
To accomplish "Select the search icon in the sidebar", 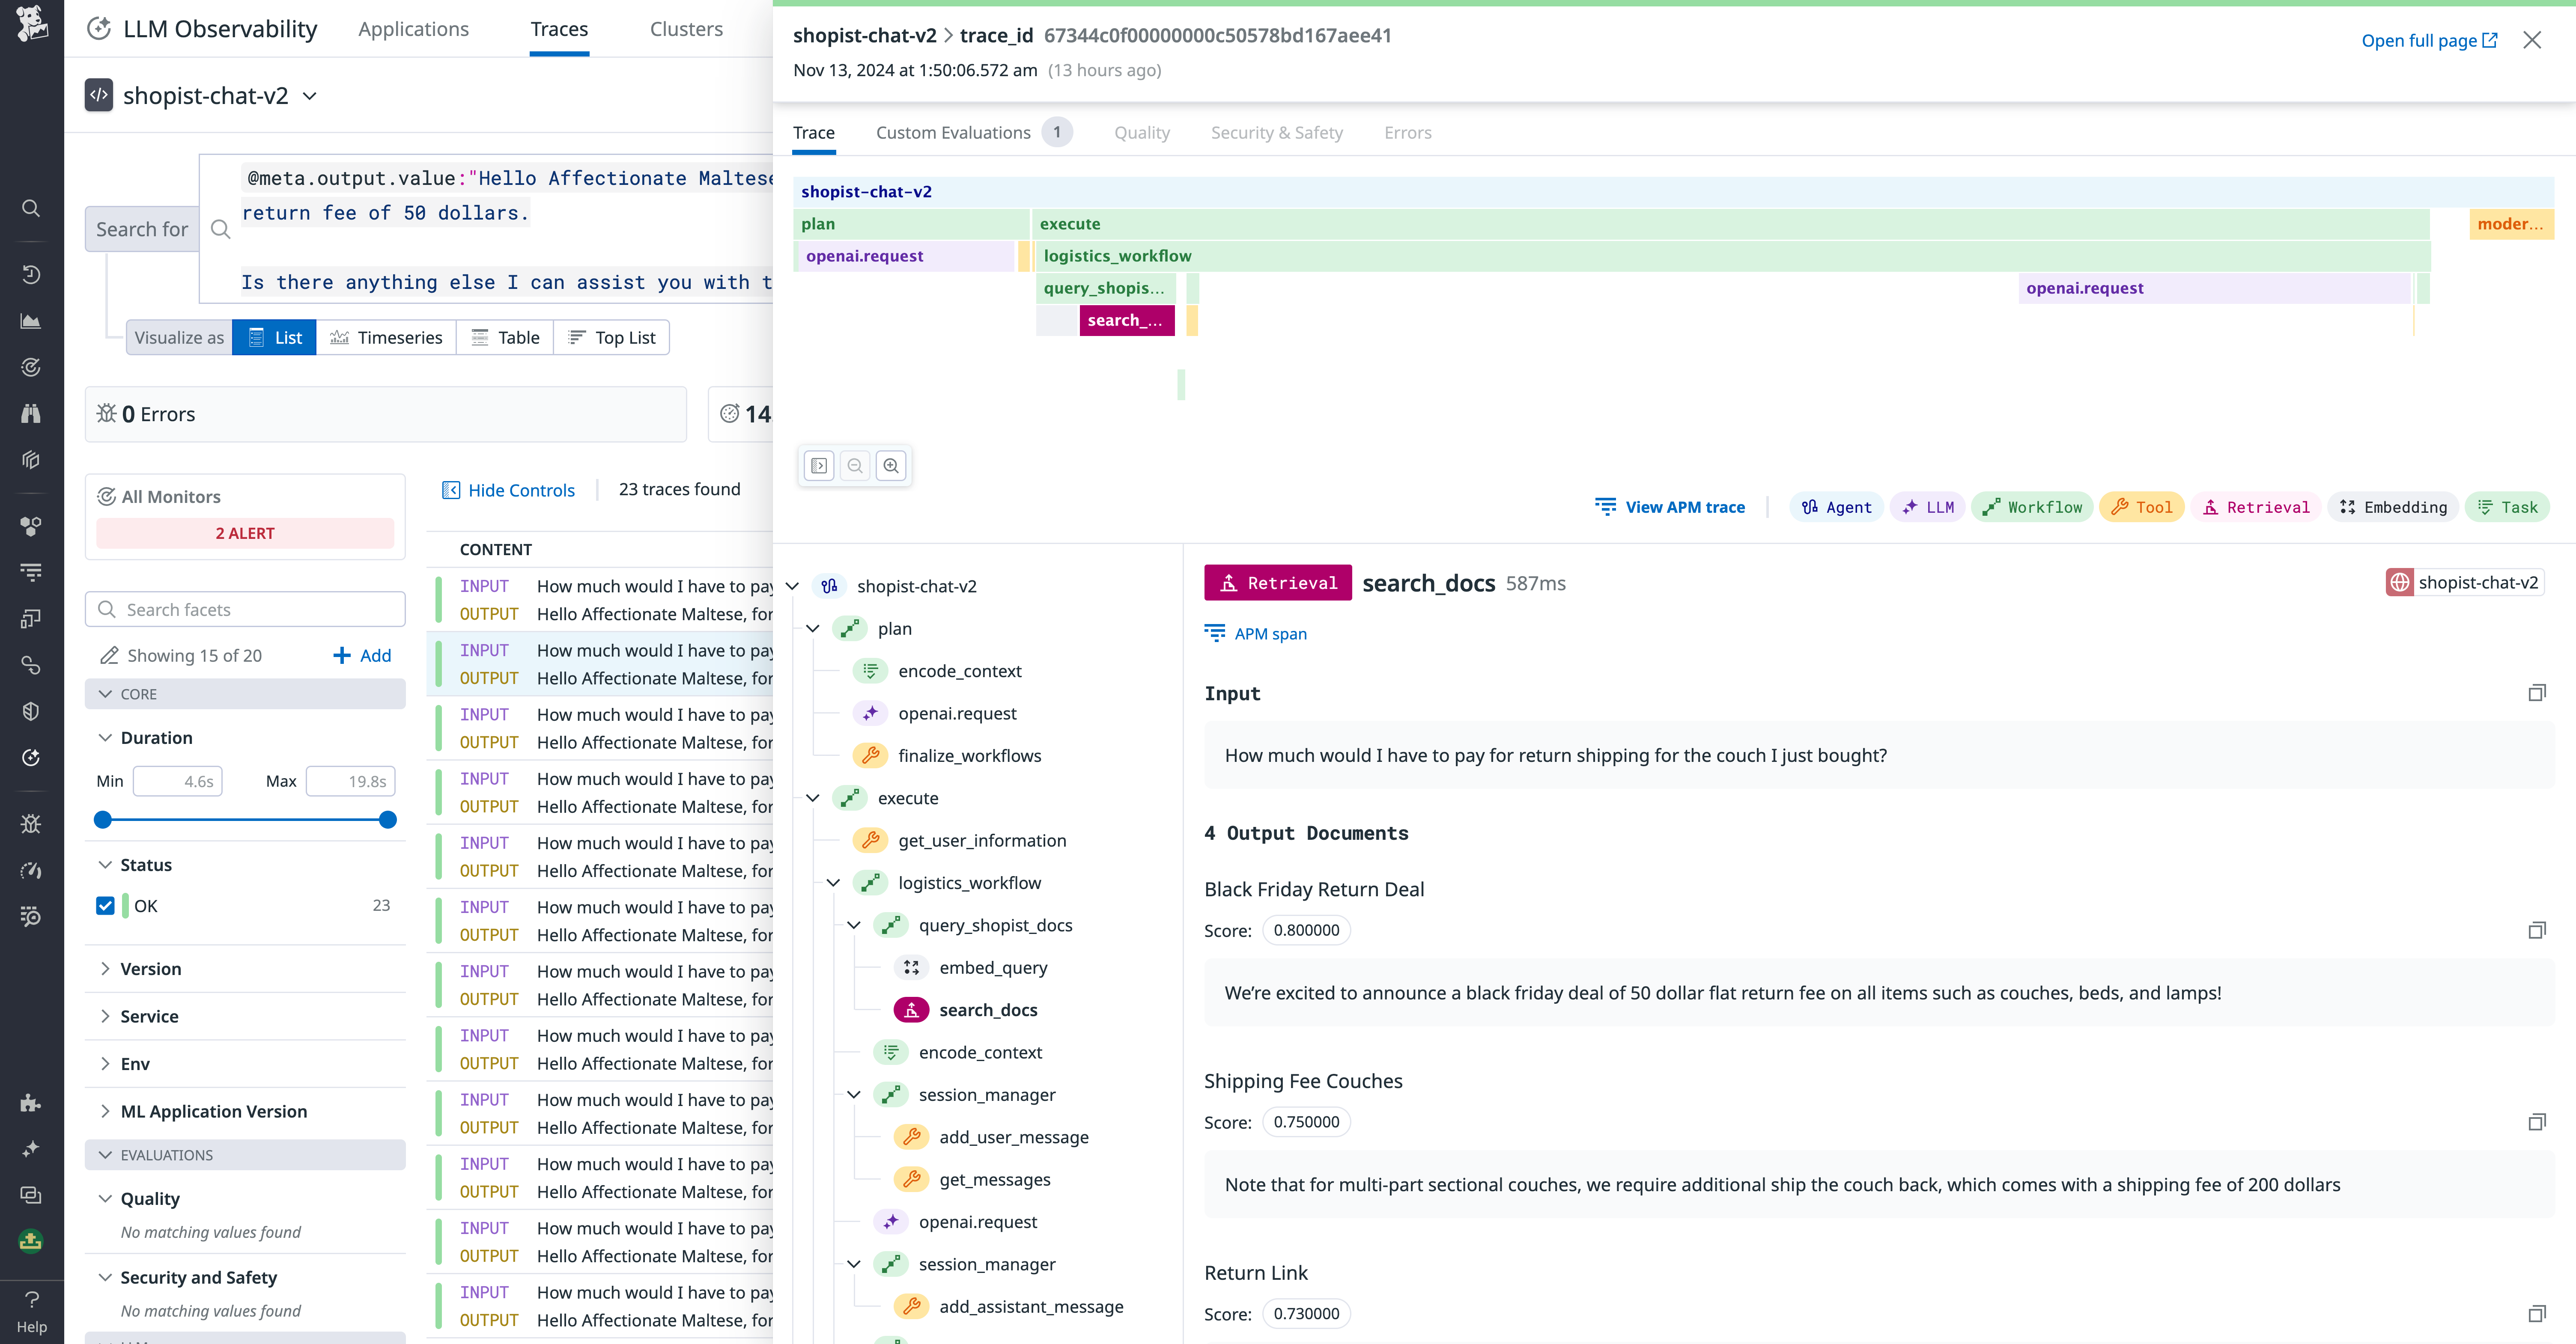I will pyautogui.click(x=31, y=208).
